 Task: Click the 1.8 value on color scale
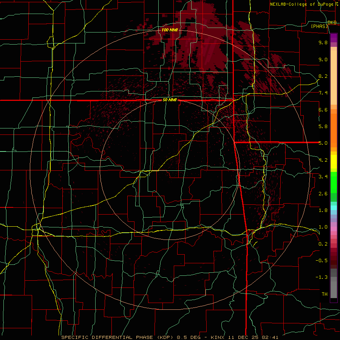pos(323,210)
